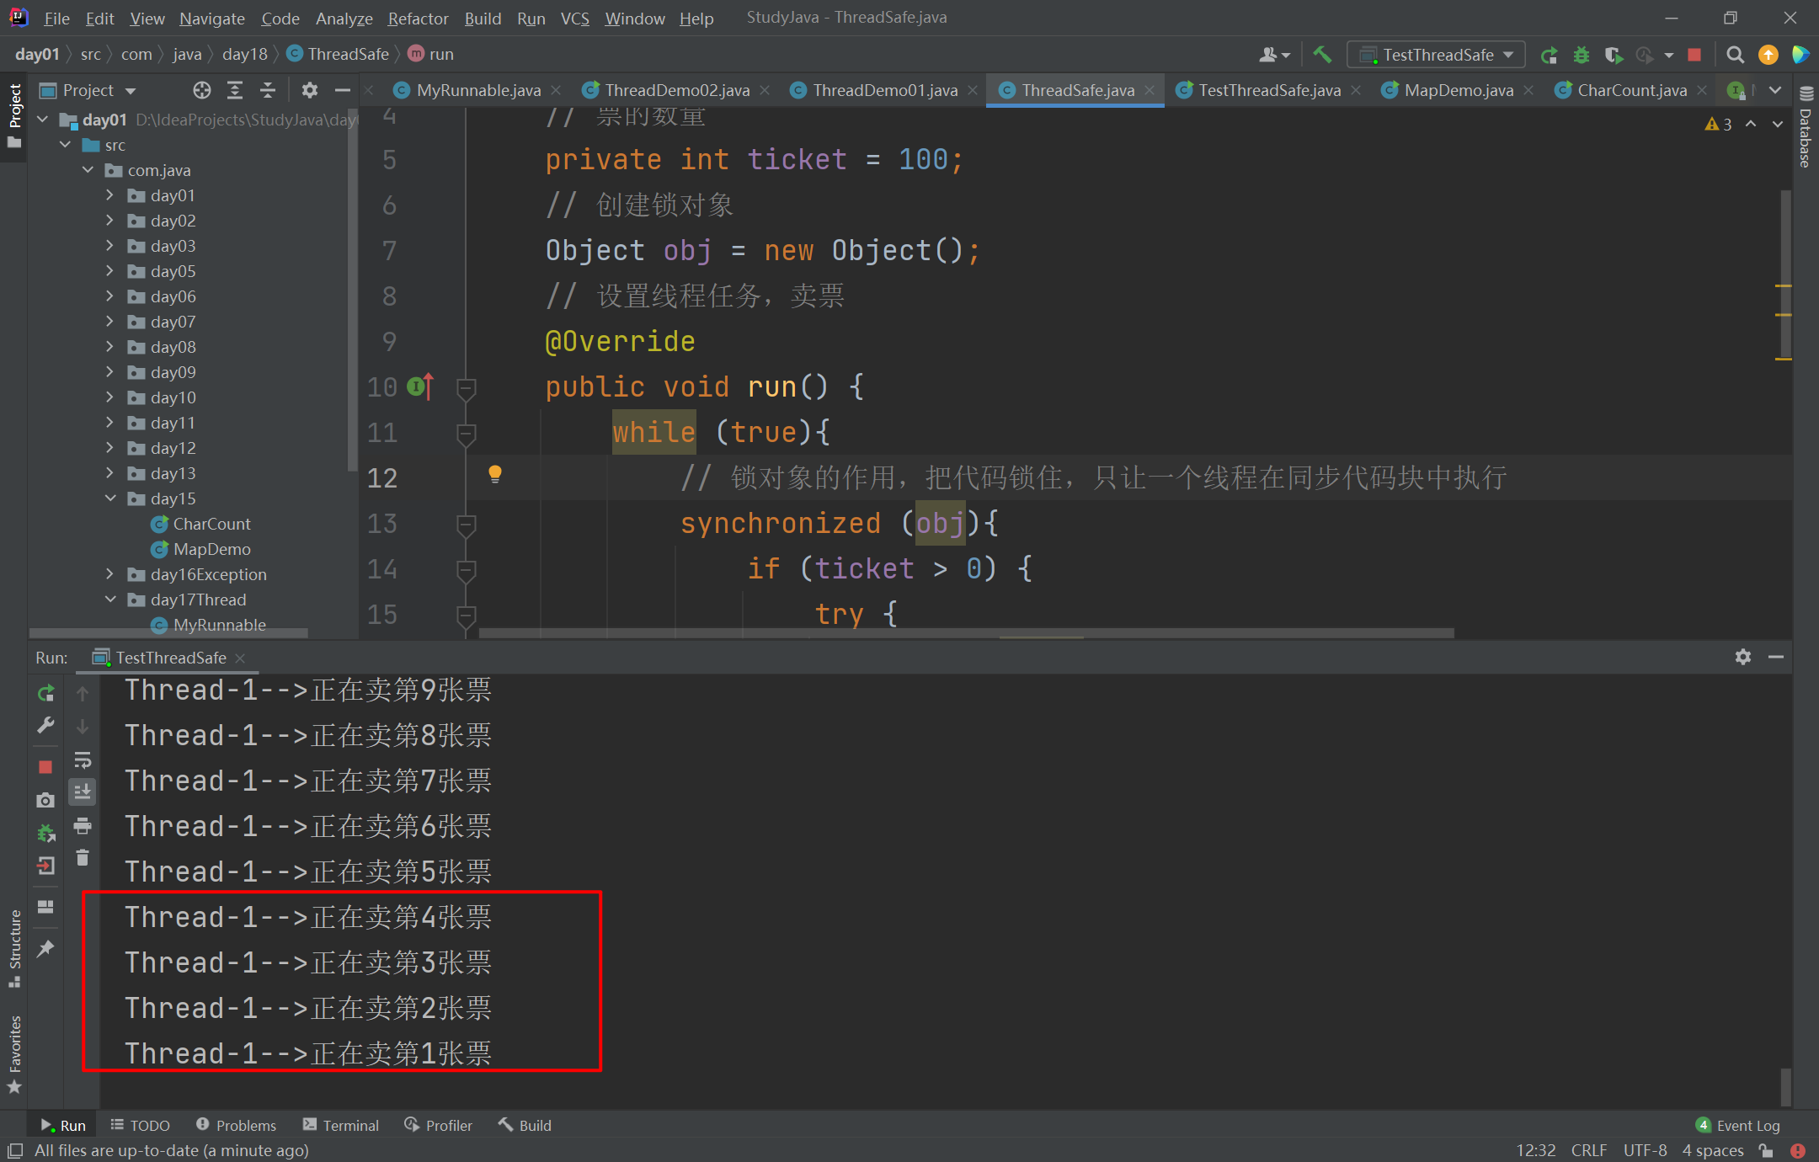Collapse the day15 folder
Image resolution: width=1819 pixels, height=1162 pixels.
click(110, 498)
